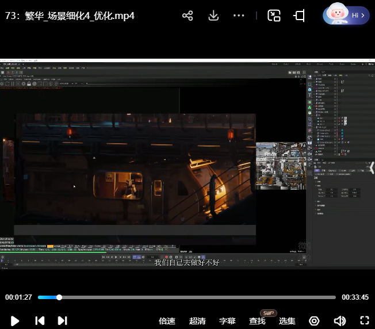Open the 选集 episode list
Screen dimensions: 375x329
tap(287, 321)
